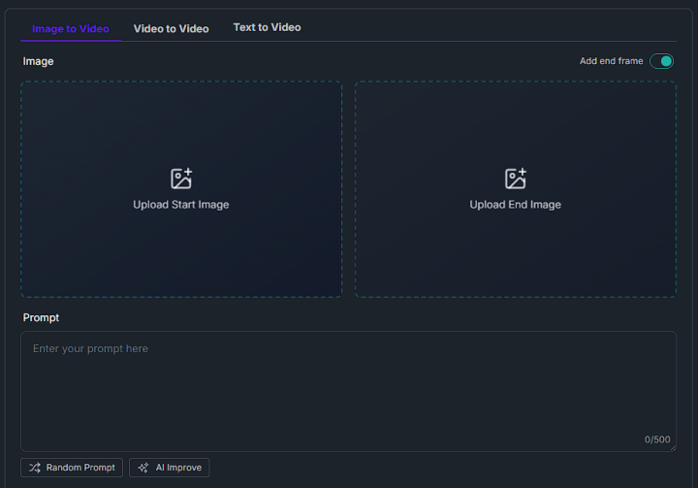Click the Upload Start Image picture icon
The height and width of the screenshot is (488, 698).
[x=181, y=179]
